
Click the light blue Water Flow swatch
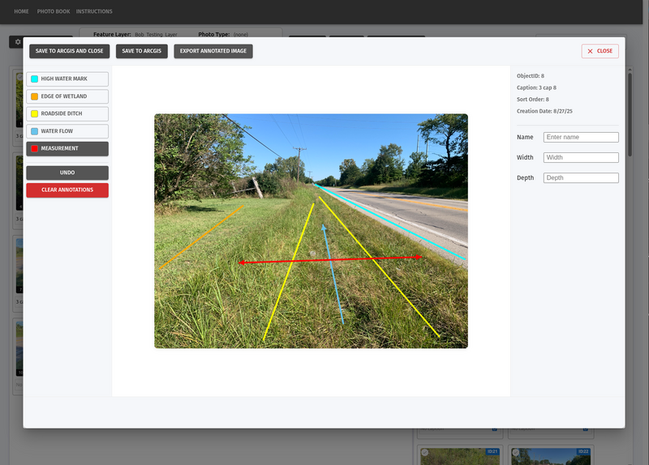[x=34, y=131]
